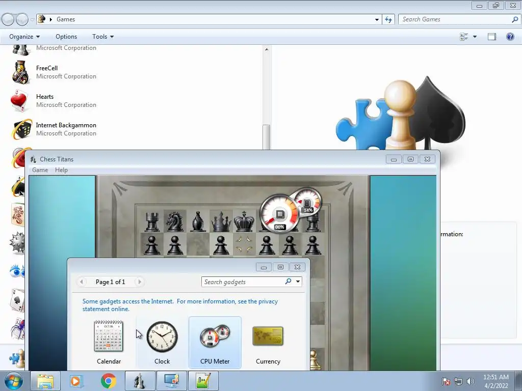Select the FreeCell text label
The image size is (522, 391).
[47, 68]
